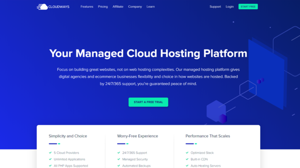Click the Cloudways cloud logo
Image resolution: width=300 pixels, height=168 pixels.
pyautogui.click(x=53, y=7)
